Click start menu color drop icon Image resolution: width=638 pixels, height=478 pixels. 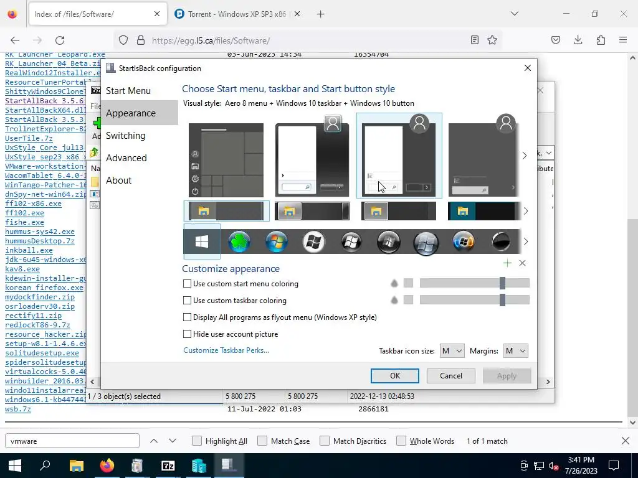tap(394, 283)
